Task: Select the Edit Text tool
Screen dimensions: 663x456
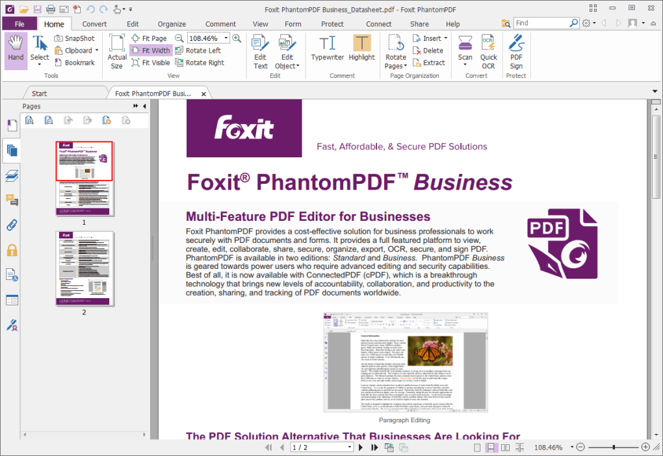Action: (x=260, y=50)
